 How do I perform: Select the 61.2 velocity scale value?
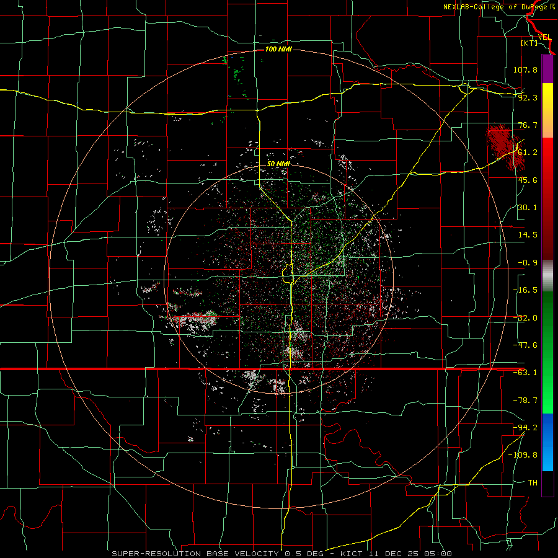528,153
